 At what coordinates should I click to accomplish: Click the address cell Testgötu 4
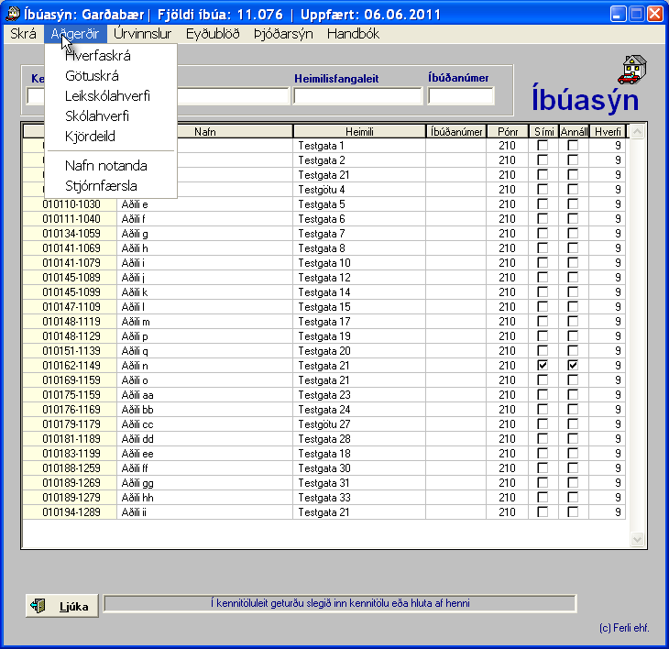(359, 190)
